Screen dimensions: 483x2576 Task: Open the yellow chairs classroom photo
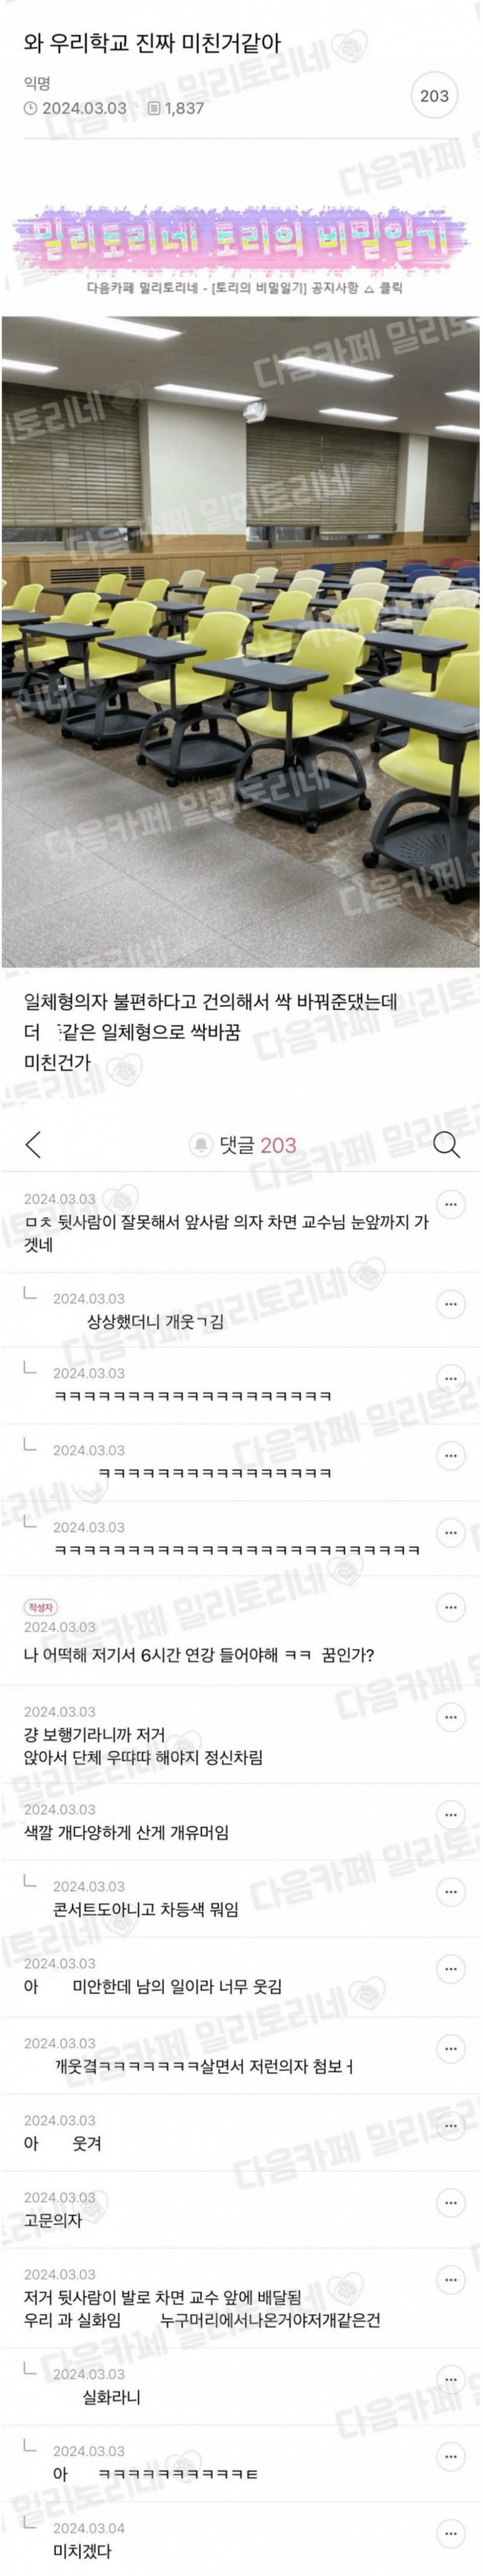tap(241, 641)
